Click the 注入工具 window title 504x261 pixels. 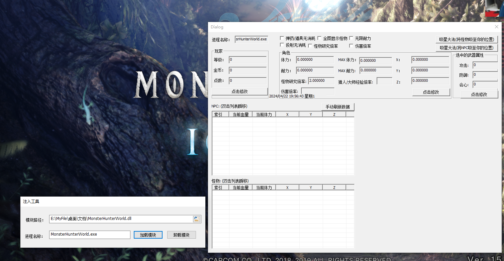click(31, 202)
